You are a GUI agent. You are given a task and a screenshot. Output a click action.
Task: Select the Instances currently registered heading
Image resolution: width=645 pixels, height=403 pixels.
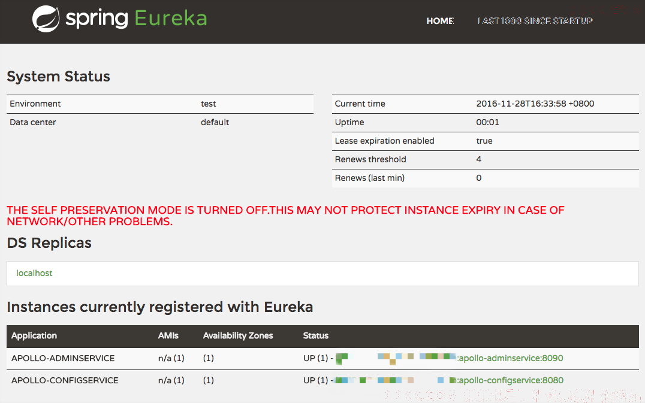click(x=160, y=307)
